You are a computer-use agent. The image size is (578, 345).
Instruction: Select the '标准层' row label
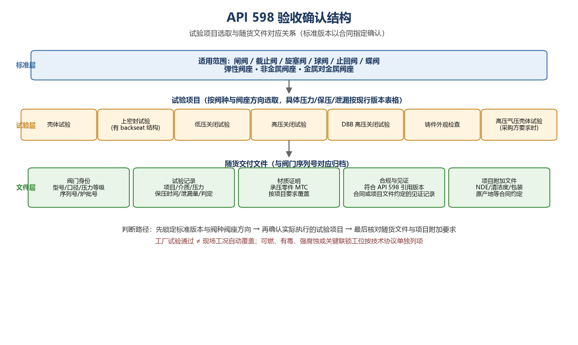pyautogui.click(x=26, y=65)
